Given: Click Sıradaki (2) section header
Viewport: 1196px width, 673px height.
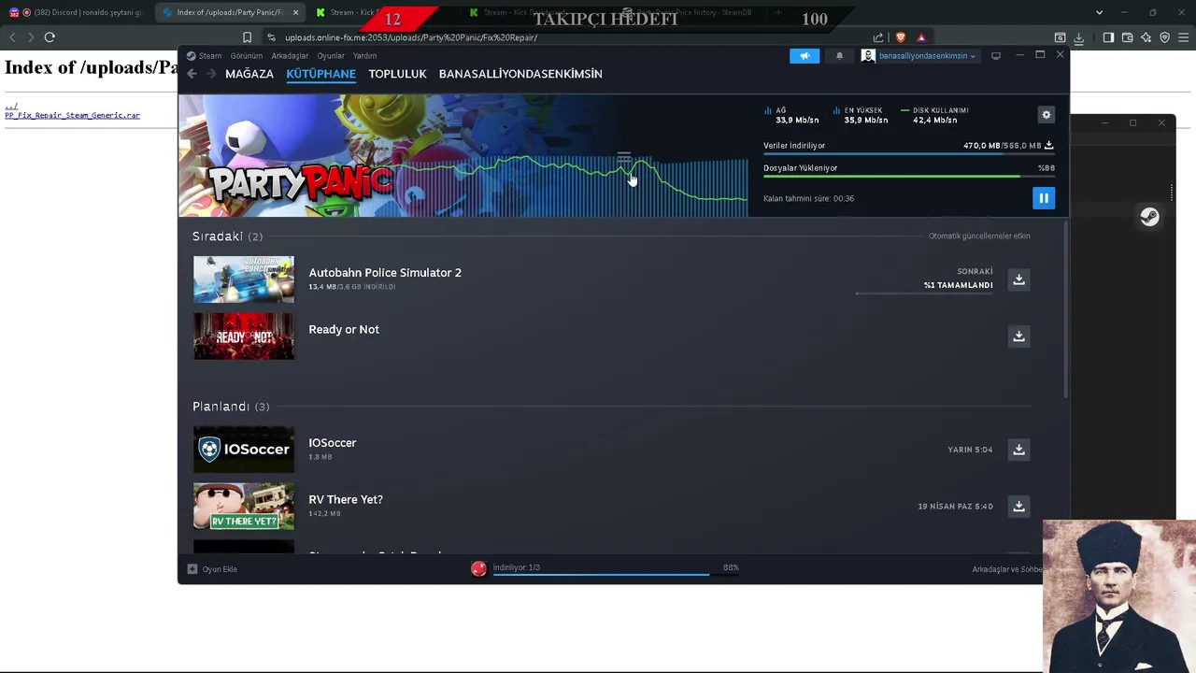Looking at the screenshot, I should click(227, 236).
